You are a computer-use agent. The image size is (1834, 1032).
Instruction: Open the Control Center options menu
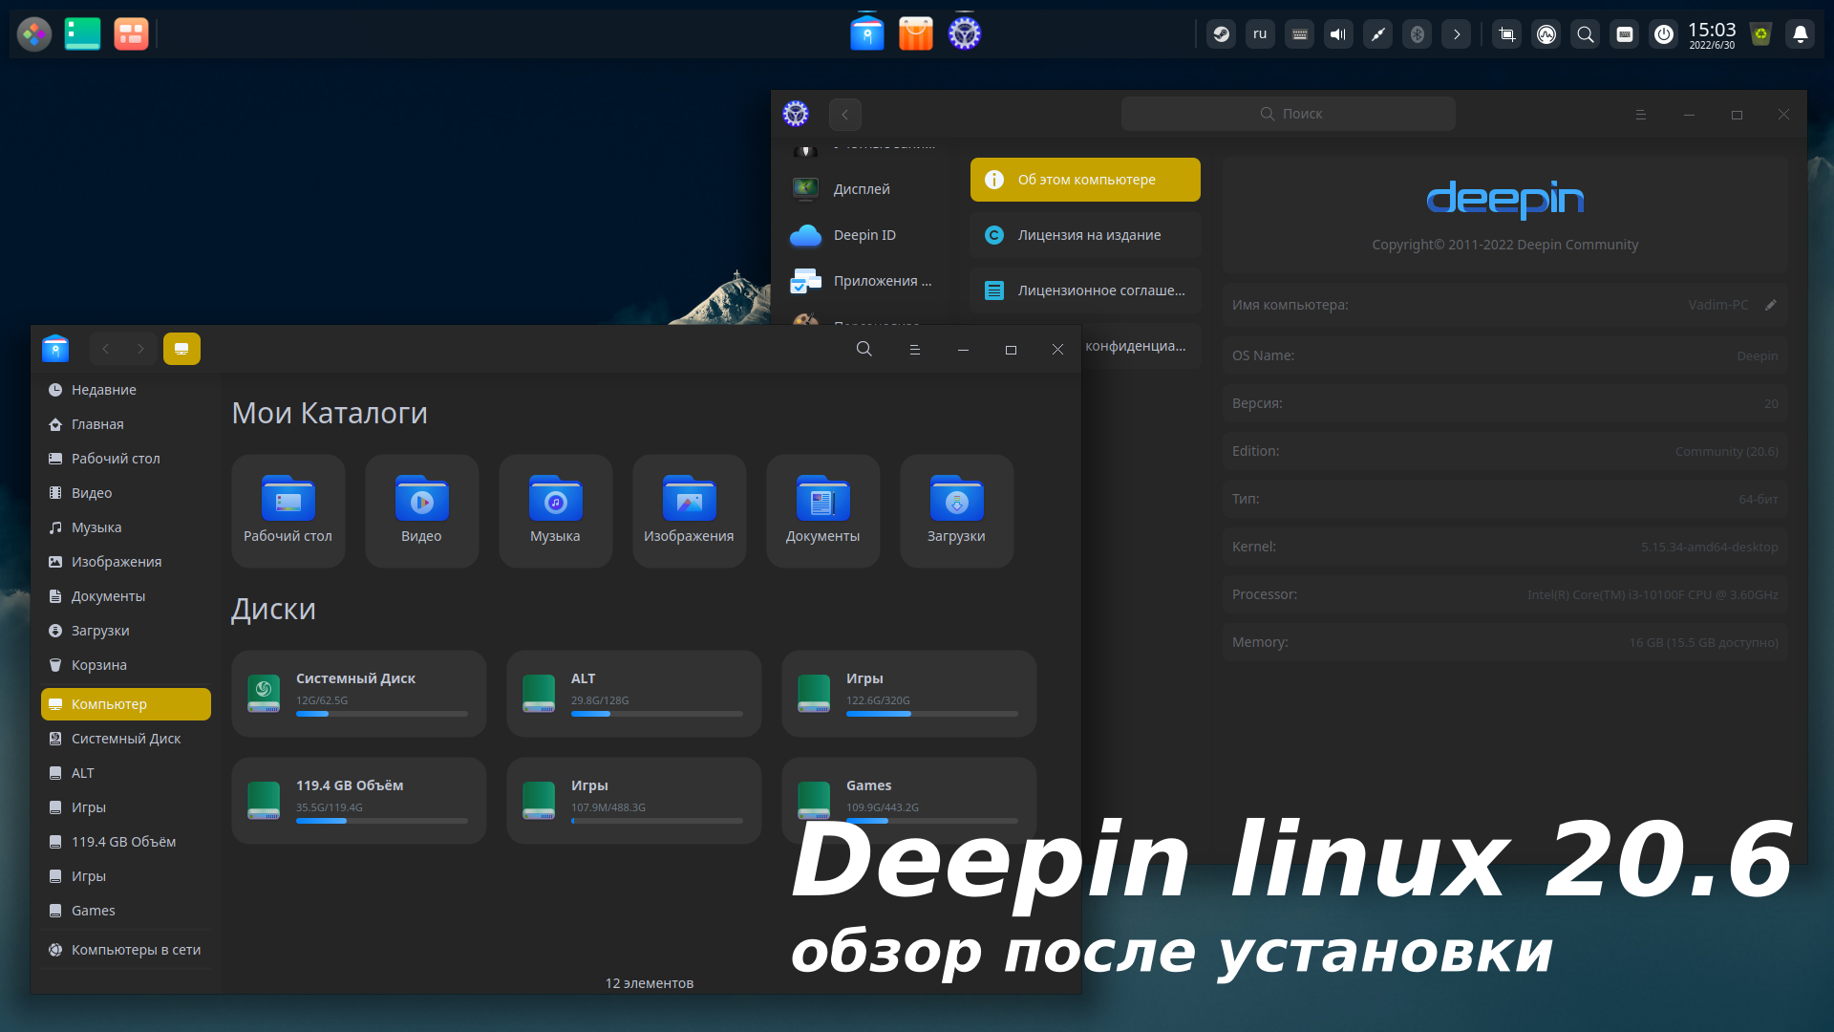coord(1640,114)
